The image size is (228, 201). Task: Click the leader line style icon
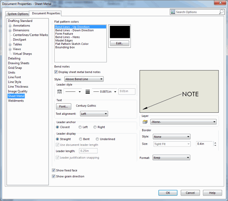[x=60, y=92]
